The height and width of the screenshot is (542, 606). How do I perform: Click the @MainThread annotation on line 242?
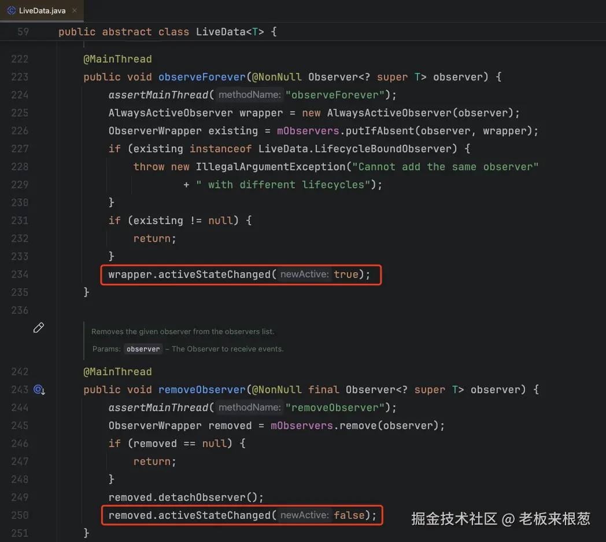[117, 372]
